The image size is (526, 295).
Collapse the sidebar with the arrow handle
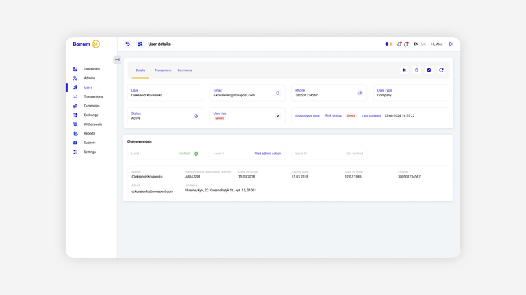pos(117,60)
